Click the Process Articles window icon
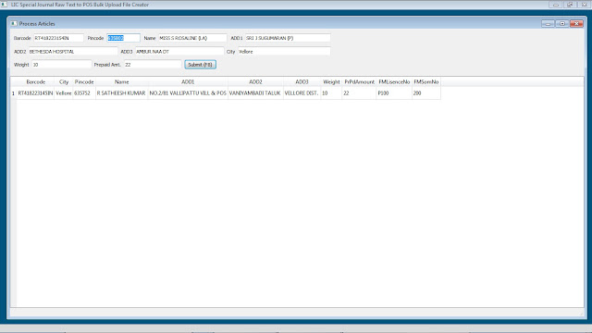 pyautogui.click(x=14, y=23)
